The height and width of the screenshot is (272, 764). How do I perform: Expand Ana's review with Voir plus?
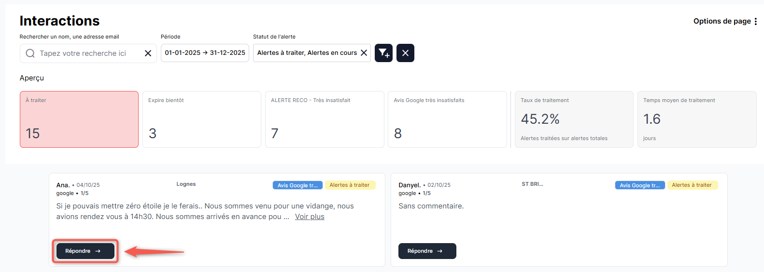point(310,217)
